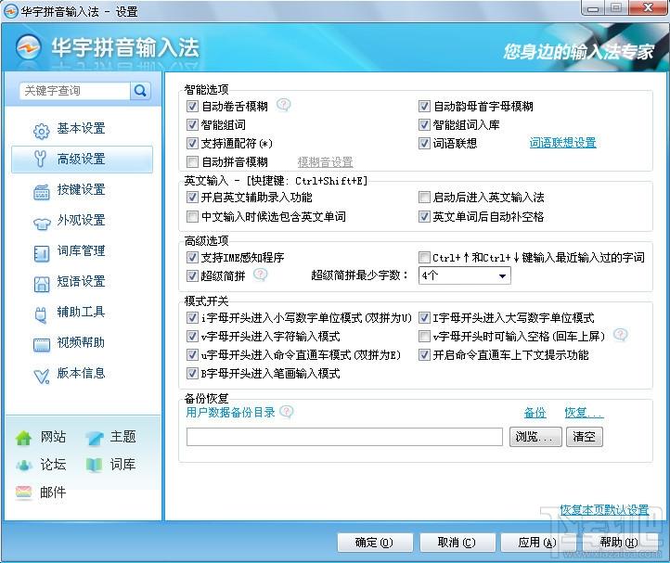The image size is (670, 563).
Task: Click the keyboard icon for 按键设置
Action: click(x=42, y=192)
